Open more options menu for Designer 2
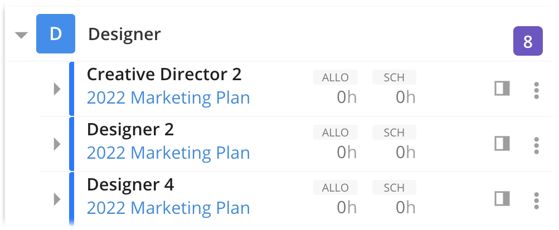 tap(536, 145)
